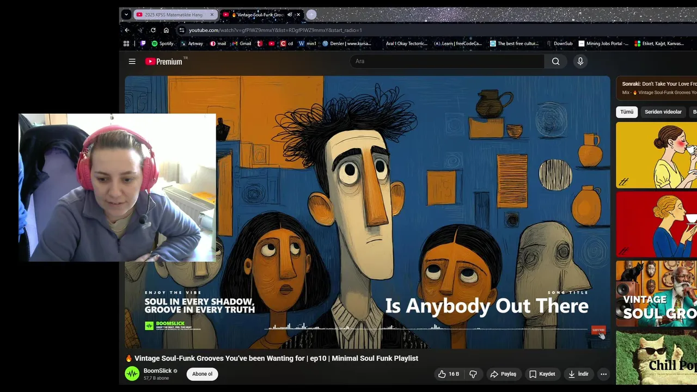
Task: Reload the page
Action: tap(153, 30)
